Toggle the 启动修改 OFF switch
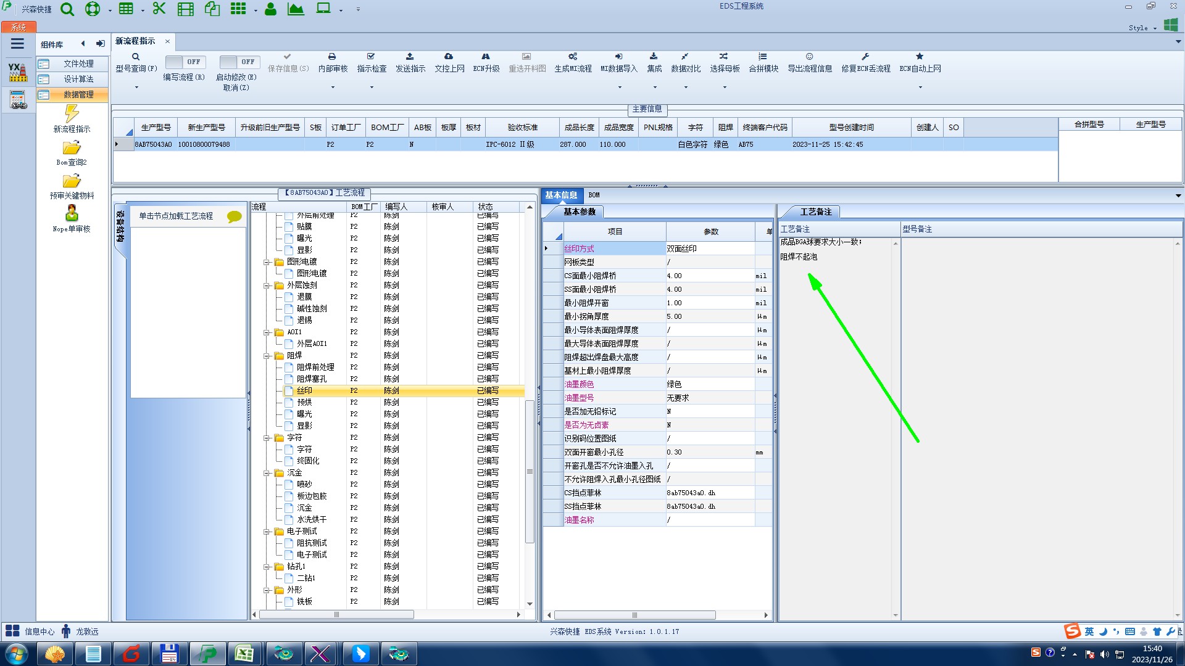The height and width of the screenshot is (666, 1185). click(238, 62)
